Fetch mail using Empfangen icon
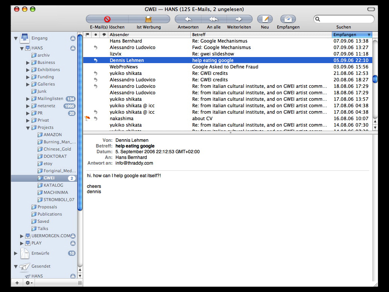Screen dimensions: 389x292 click(x=288, y=19)
